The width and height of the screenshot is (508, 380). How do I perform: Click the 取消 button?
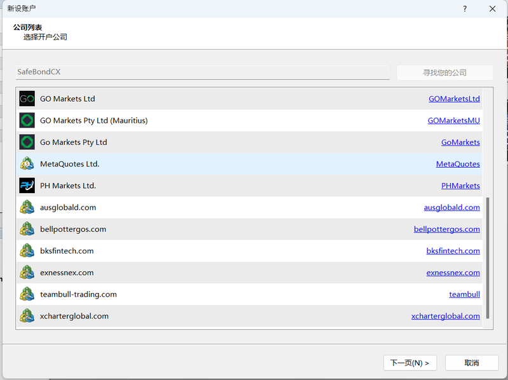pos(472,363)
